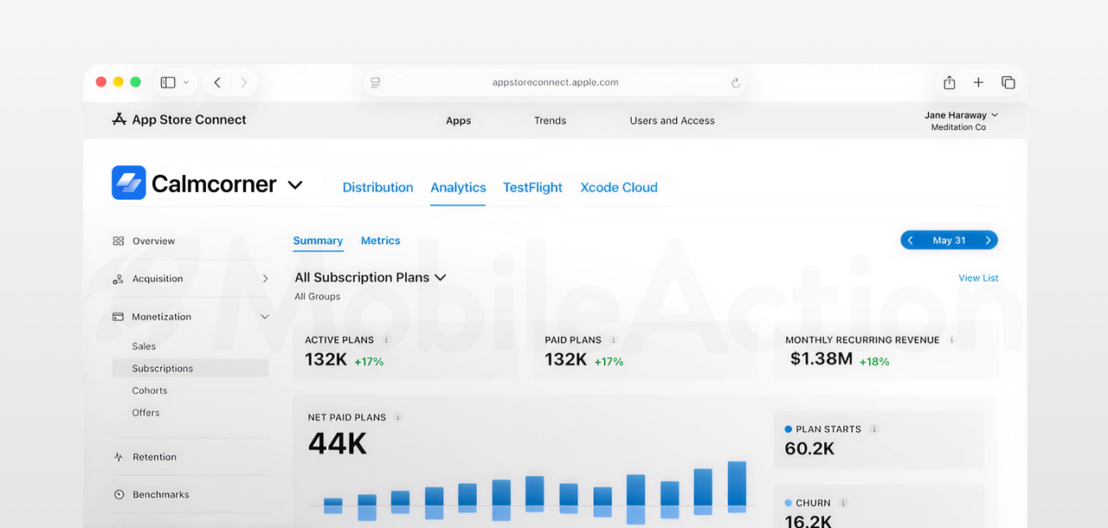Open the Apps menu item
Viewport: 1108px width, 528px height.
tap(459, 120)
